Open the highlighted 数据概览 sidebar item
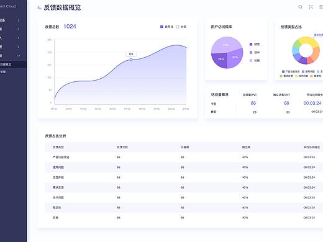The height and width of the screenshot is (242, 323). point(13,65)
